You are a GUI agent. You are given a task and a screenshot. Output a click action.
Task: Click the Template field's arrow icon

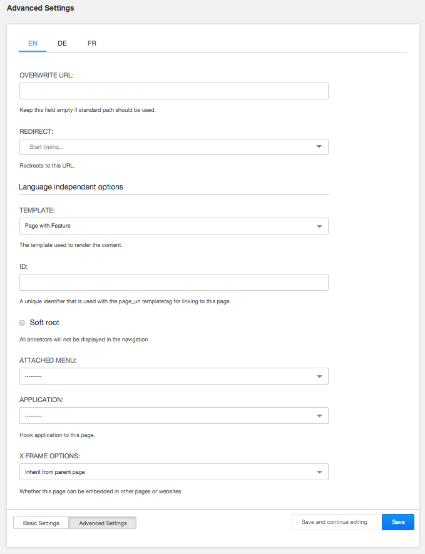point(319,226)
